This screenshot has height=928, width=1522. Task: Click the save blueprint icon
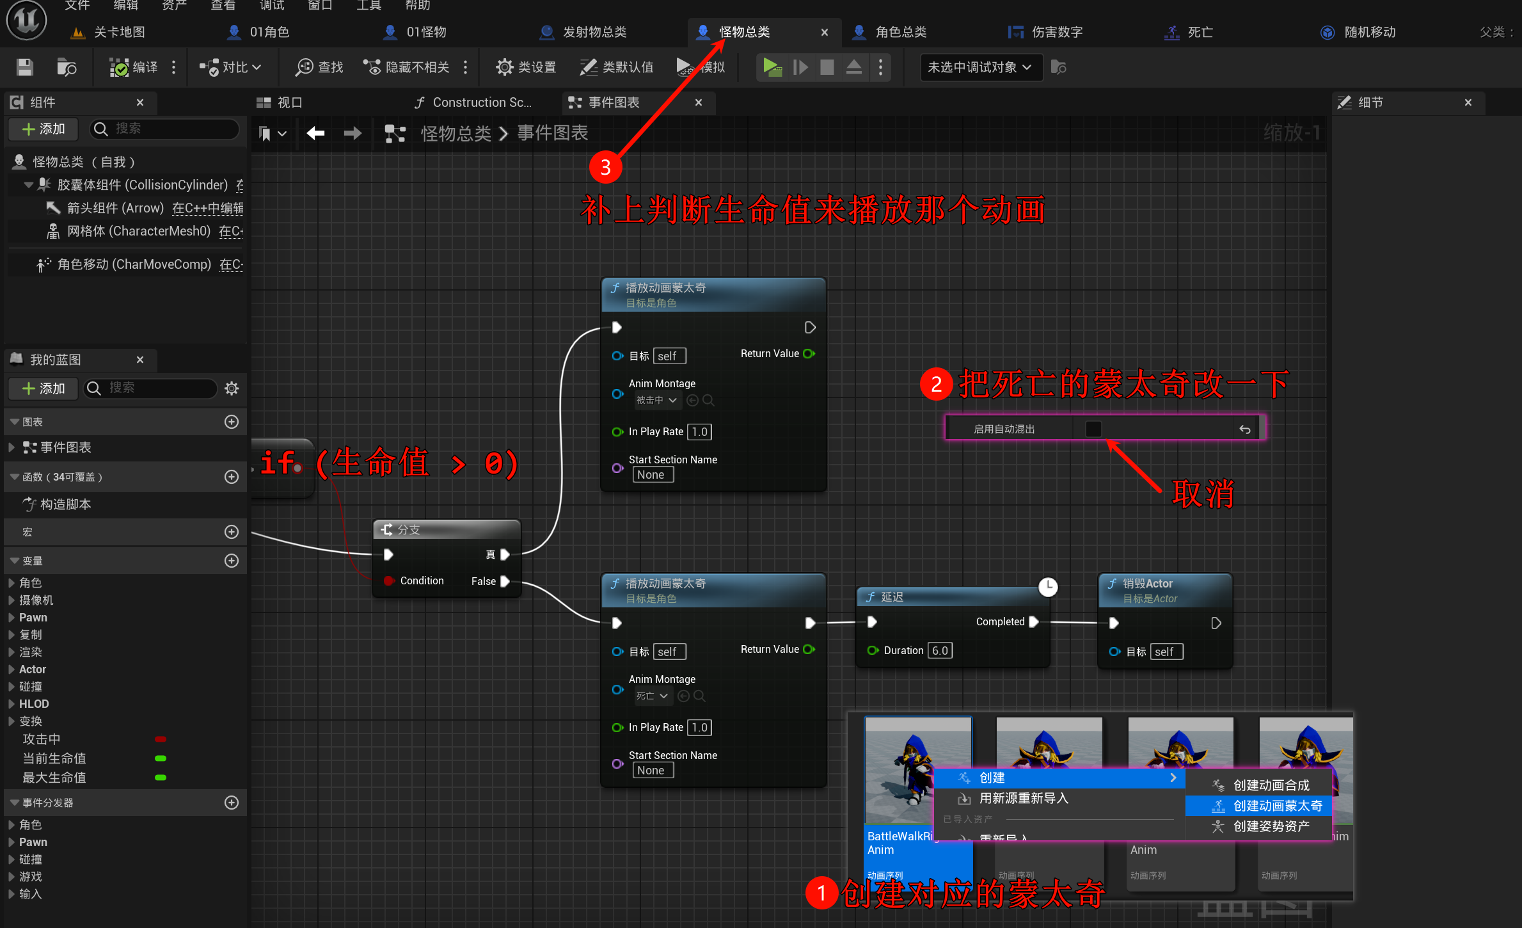click(24, 67)
